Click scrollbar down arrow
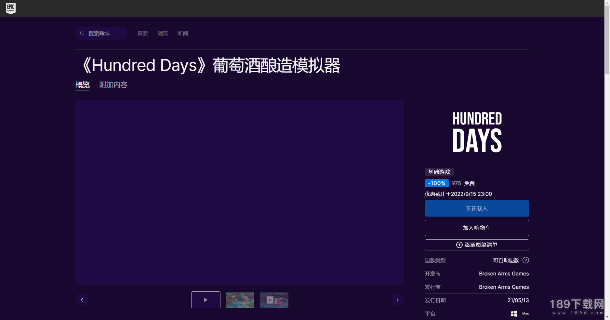 point(607,317)
